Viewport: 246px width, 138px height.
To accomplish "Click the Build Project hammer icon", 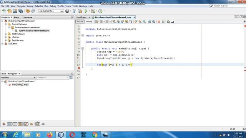I will click(x=74, y=11).
